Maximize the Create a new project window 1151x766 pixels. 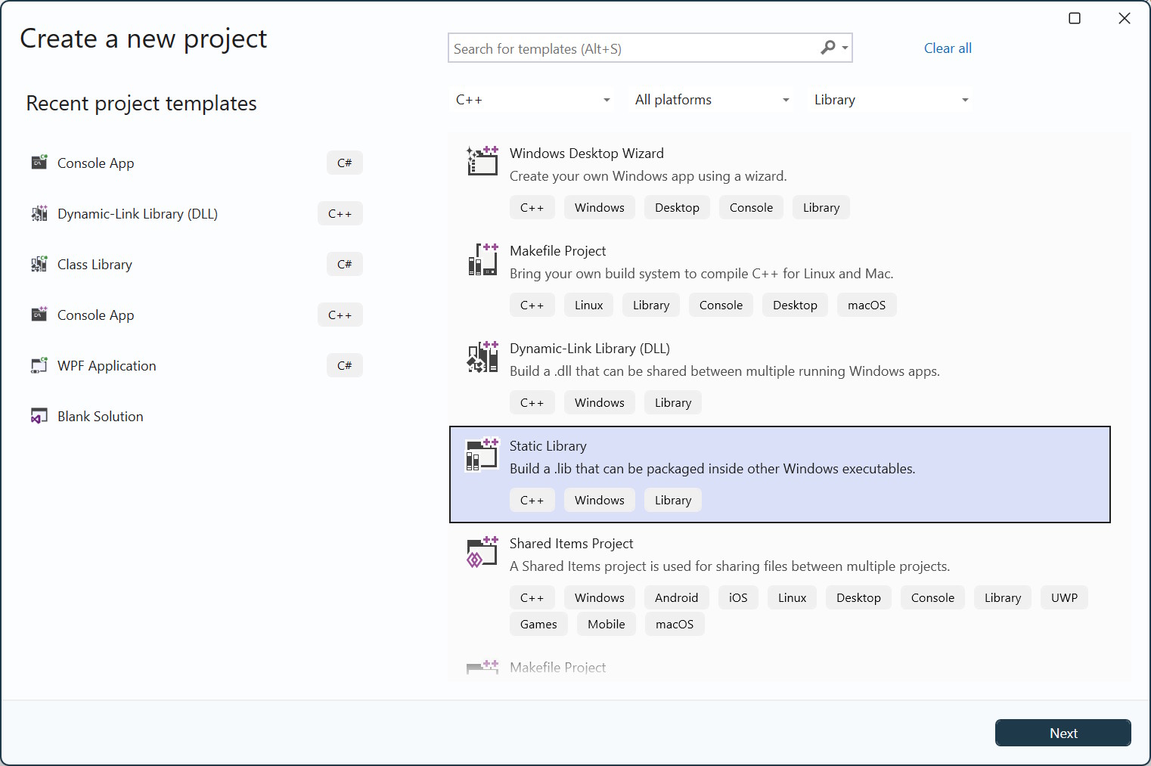click(x=1075, y=18)
